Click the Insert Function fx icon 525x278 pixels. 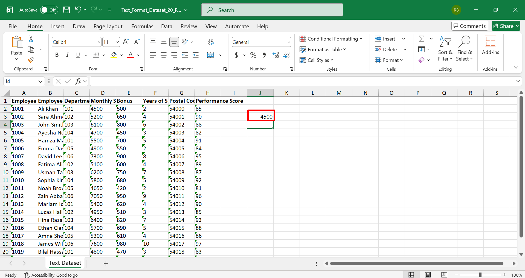click(78, 81)
